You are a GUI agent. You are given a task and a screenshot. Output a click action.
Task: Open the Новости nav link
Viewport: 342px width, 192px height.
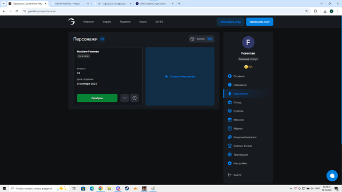[89, 22]
